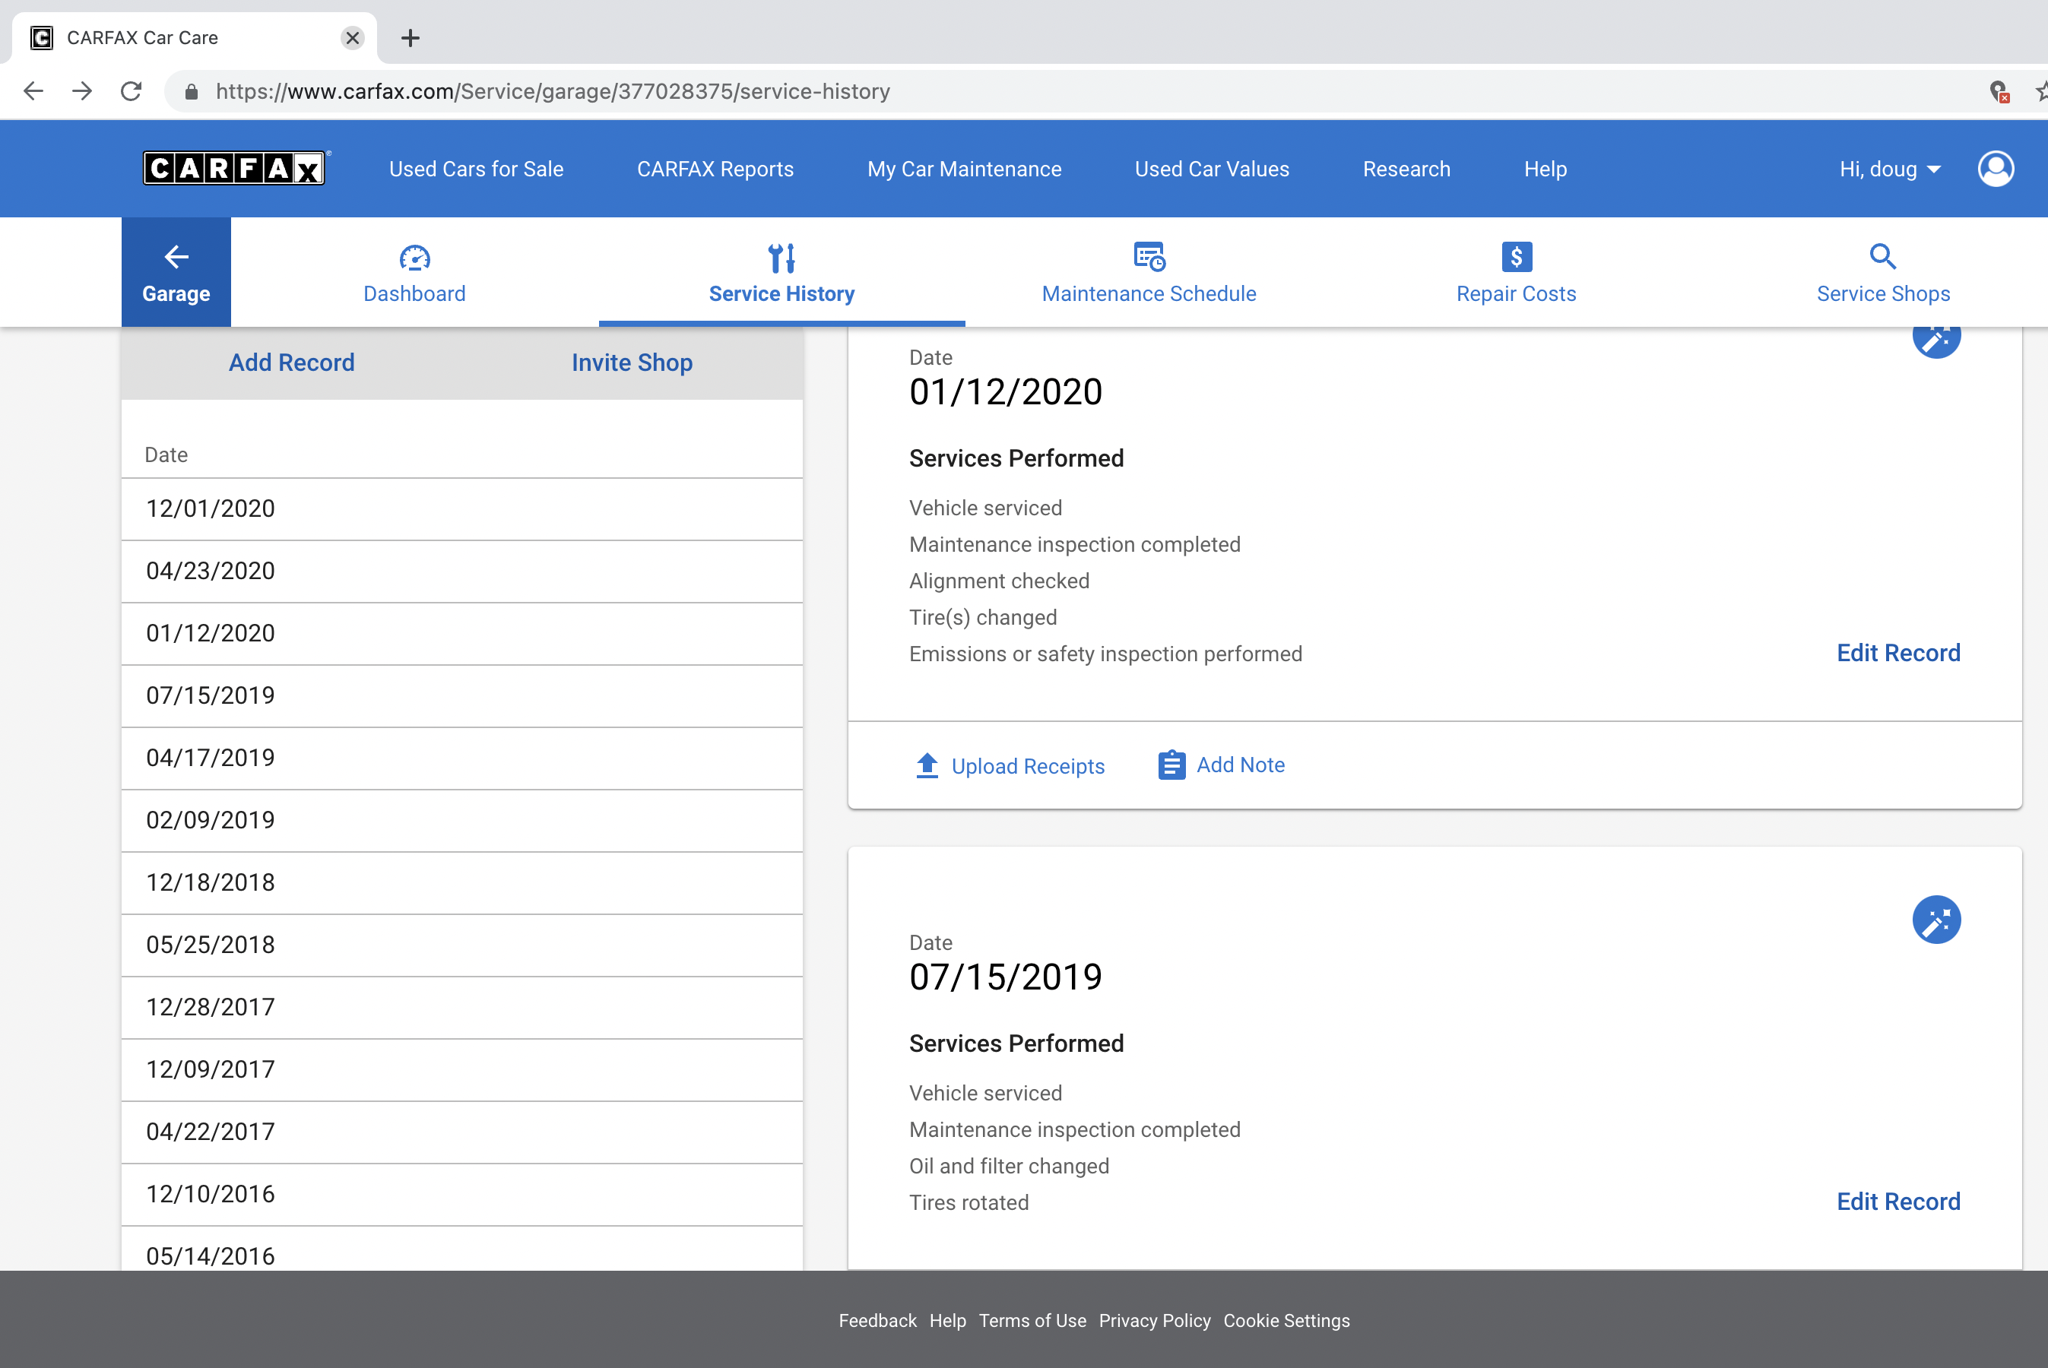This screenshot has width=2048, height=1368.
Task: Select the 07/15/2019 date in list
Action: pos(461,695)
